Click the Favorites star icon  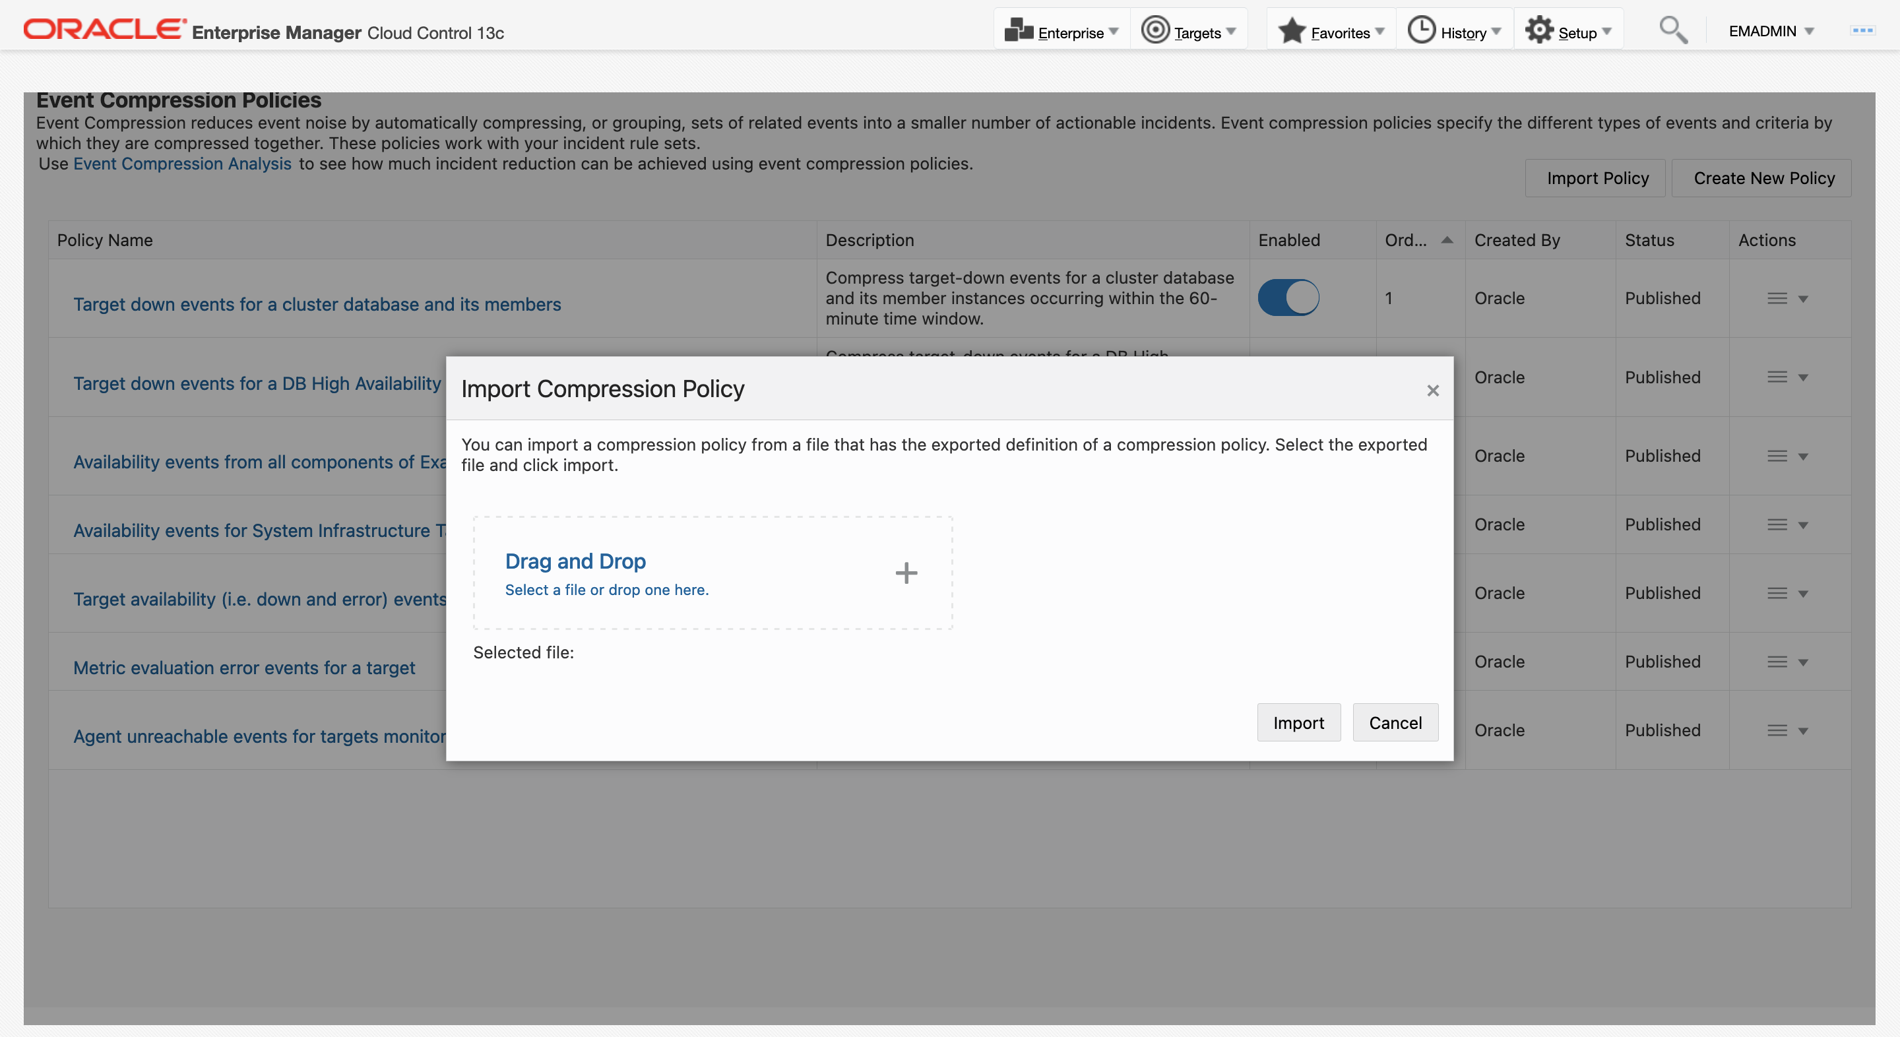point(1292,31)
